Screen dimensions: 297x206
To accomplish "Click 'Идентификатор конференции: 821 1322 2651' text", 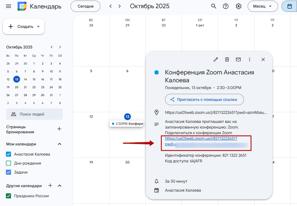I will point(206,156).
